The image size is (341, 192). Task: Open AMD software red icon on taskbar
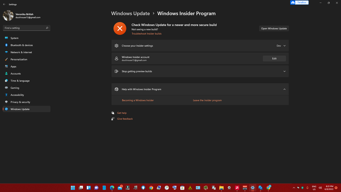click(x=237, y=188)
